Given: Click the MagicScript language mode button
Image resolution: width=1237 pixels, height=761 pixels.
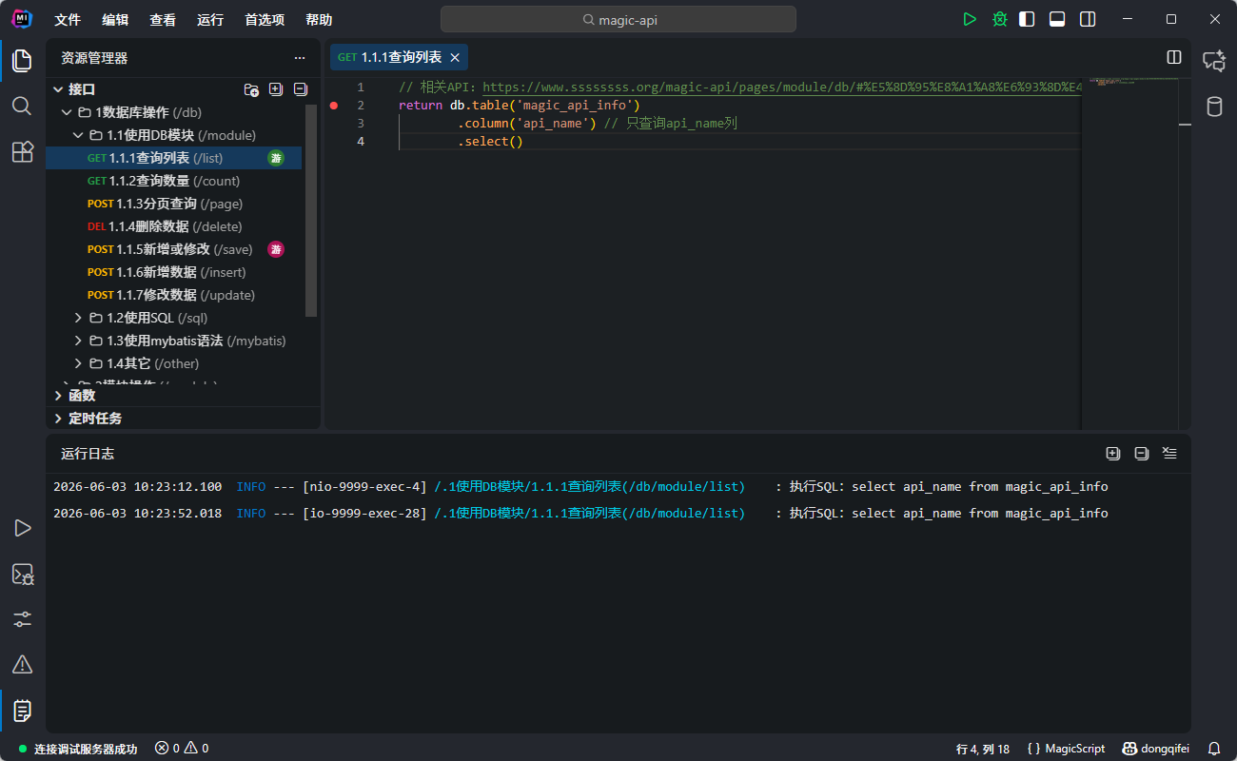Looking at the screenshot, I should pyautogui.click(x=1067, y=749).
